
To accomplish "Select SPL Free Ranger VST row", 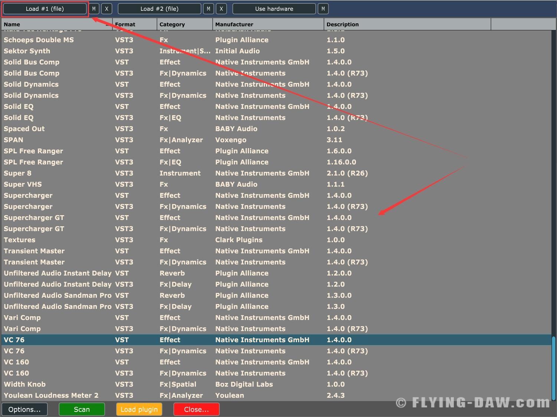I will click(x=276, y=151).
